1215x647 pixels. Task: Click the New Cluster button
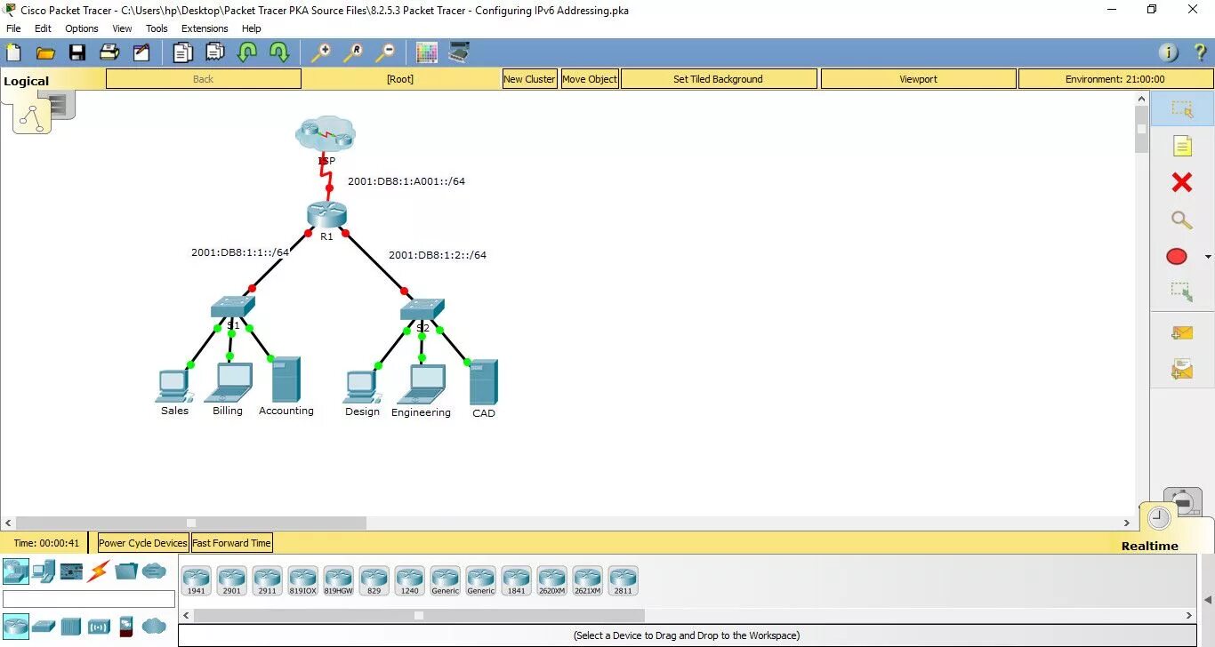tap(529, 79)
